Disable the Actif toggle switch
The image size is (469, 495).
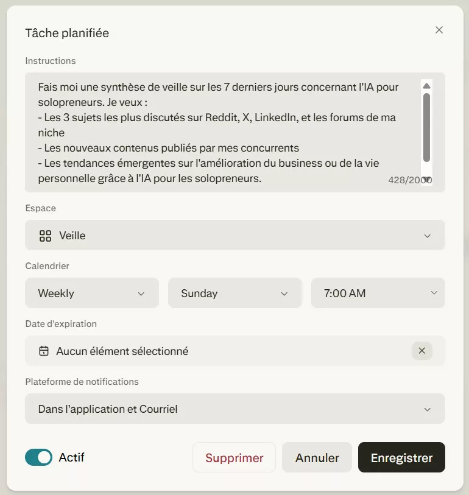pos(39,458)
